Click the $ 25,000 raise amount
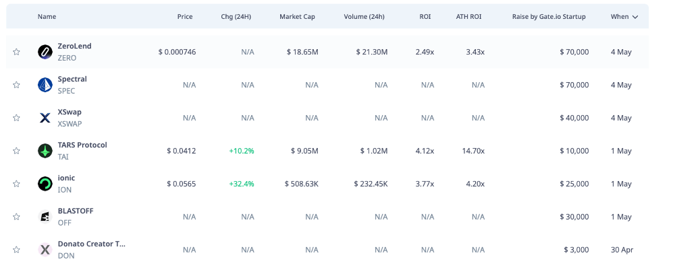Image resolution: width=675 pixels, height=270 pixels. point(574,184)
